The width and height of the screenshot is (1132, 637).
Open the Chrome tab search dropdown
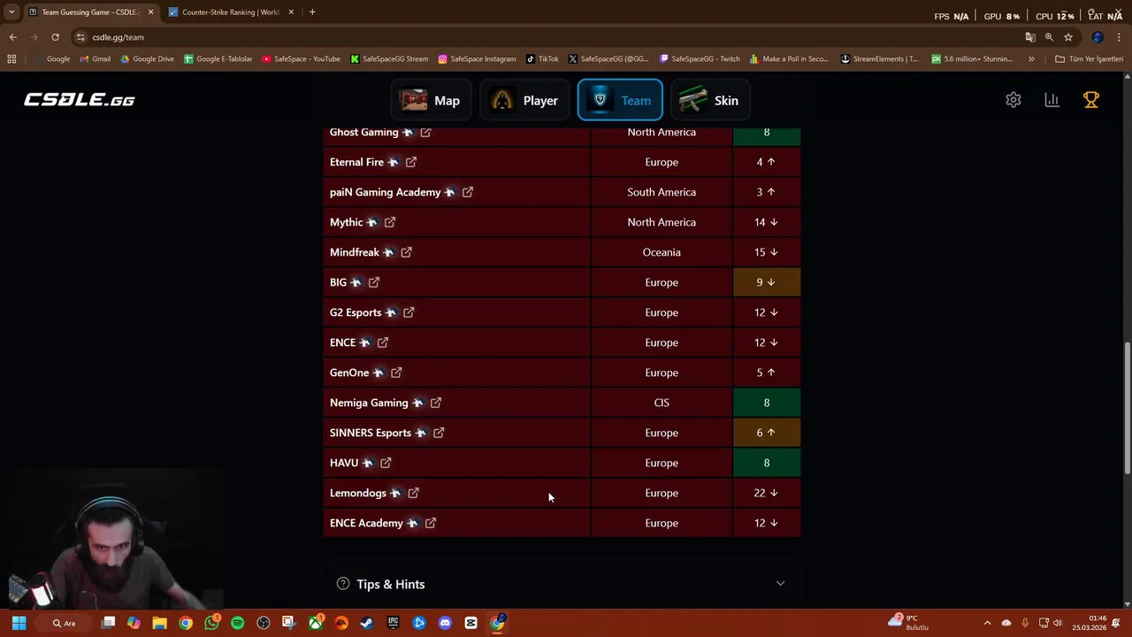pos(11,12)
